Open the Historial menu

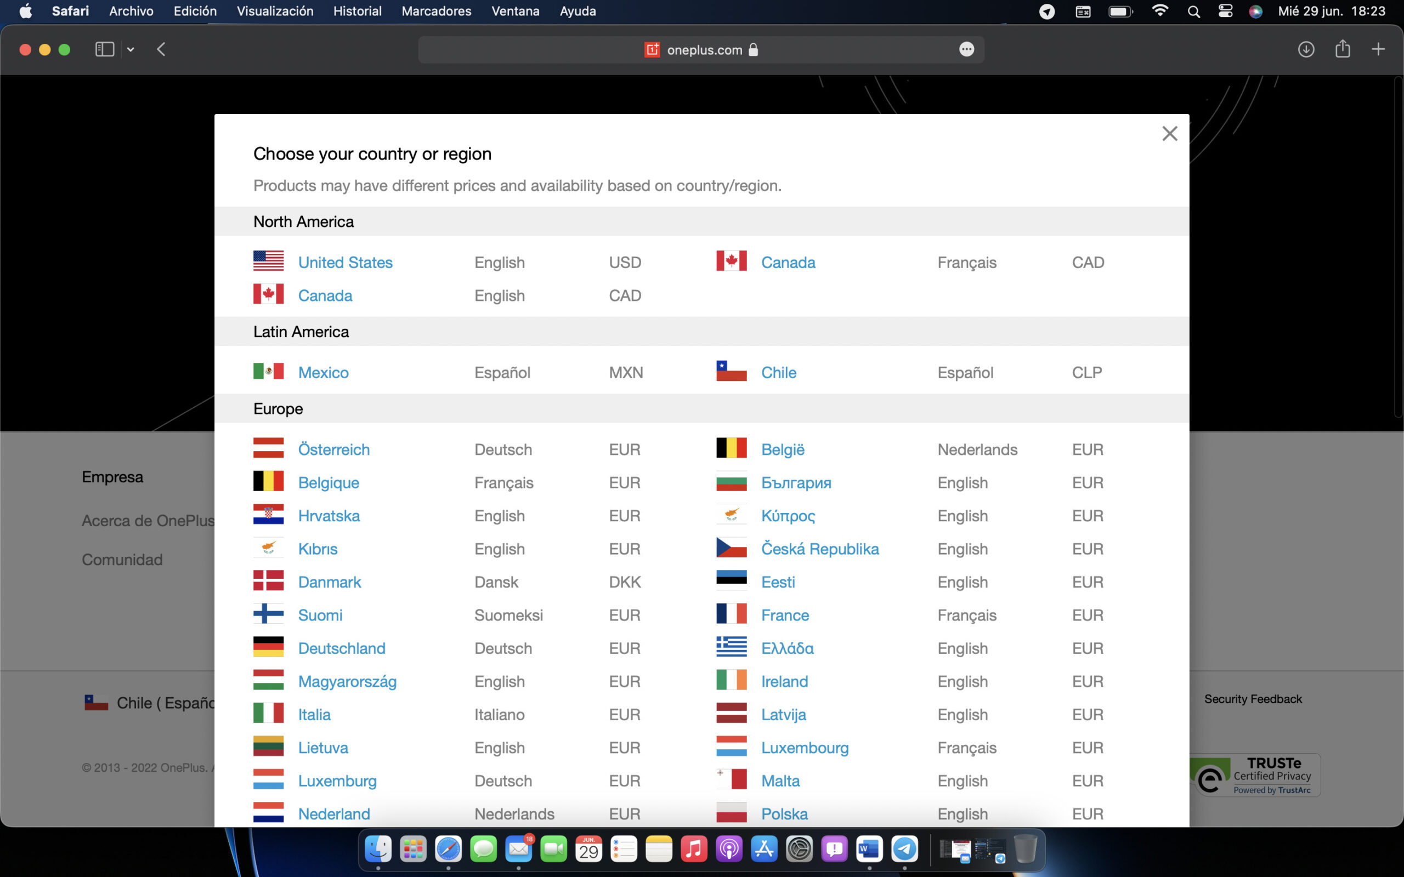pos(357,11)
